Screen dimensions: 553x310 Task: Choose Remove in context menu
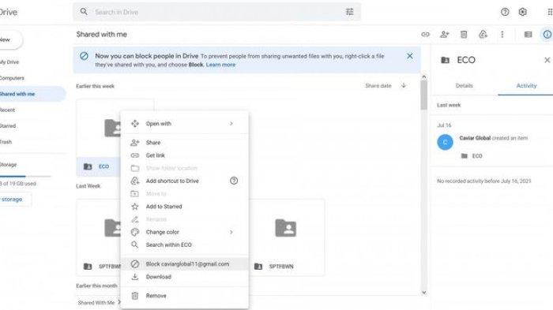184,296
